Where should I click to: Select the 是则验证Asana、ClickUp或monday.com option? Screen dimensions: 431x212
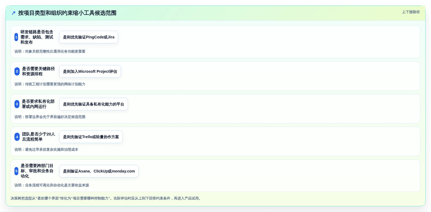pos(99,171)
